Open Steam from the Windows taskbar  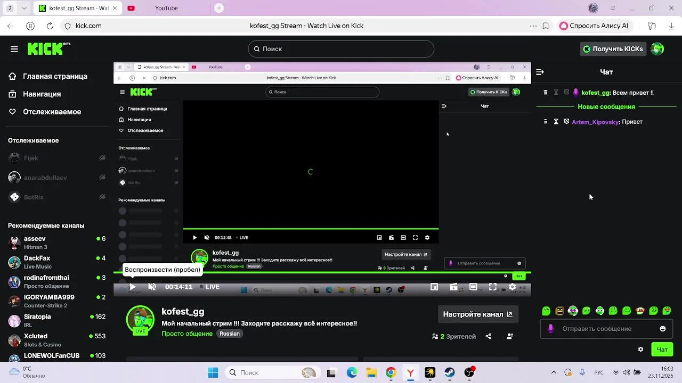450,373
